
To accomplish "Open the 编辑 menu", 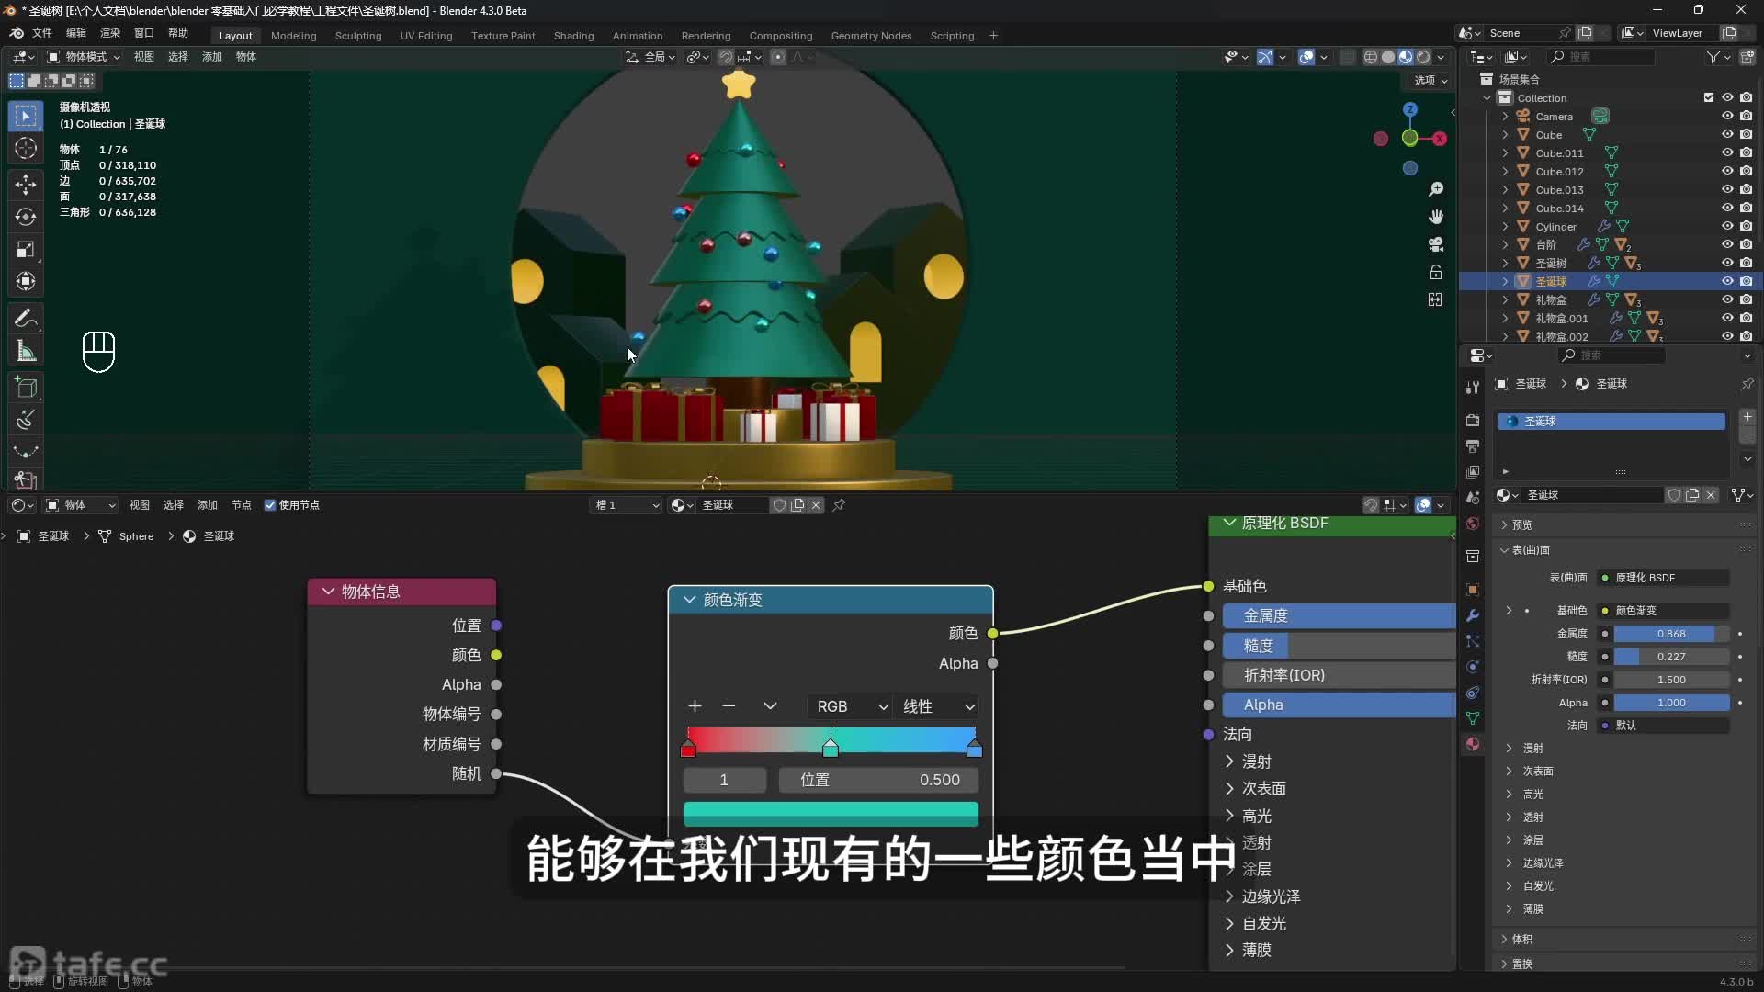I will (x=75, y=33).
